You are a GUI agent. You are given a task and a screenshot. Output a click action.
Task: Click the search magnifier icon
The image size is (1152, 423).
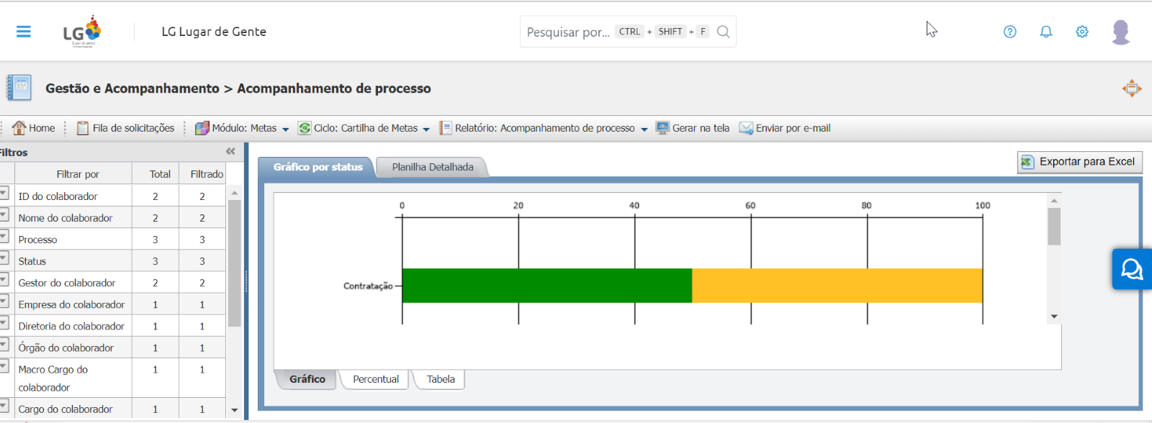pos(724,32)
